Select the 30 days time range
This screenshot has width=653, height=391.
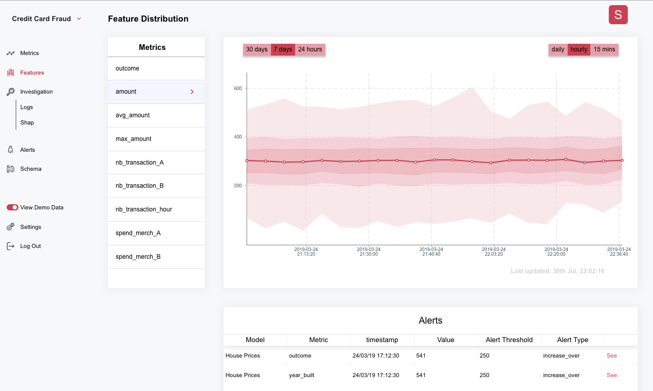coord(257,49)
